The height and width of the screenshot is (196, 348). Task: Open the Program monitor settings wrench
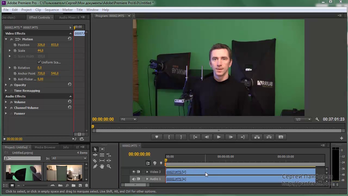[x=317, y=119]
